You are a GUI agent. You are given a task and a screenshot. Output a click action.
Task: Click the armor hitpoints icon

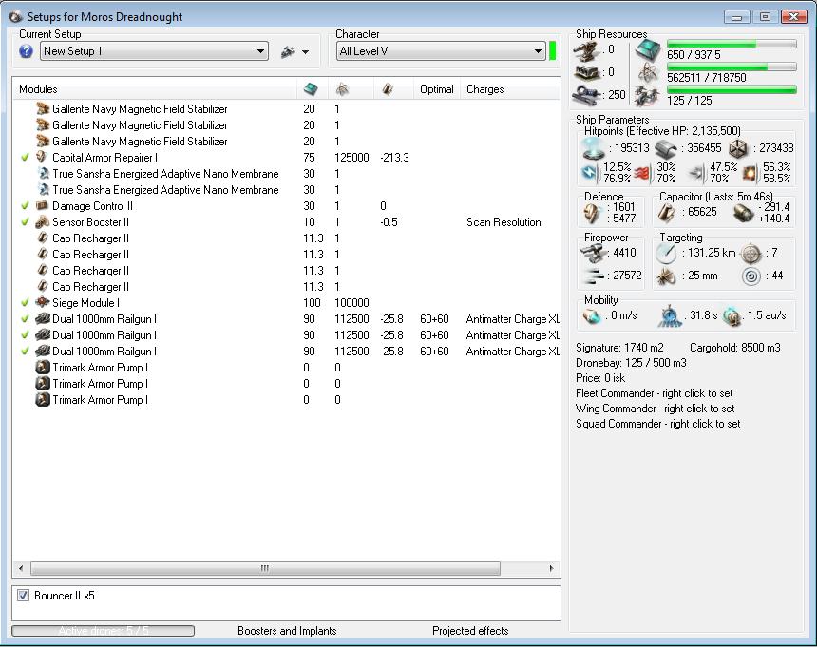tap(666, 149)
